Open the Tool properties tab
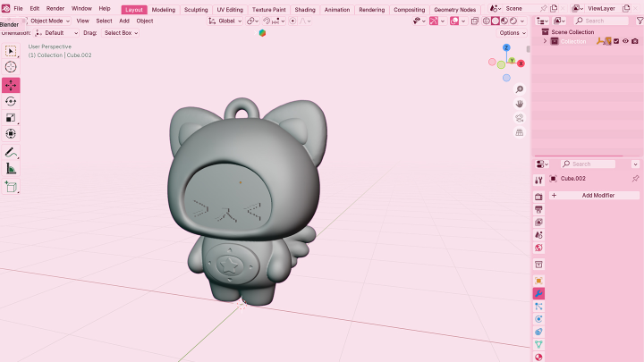The width and height of the screenshot is (644, 362). click(x=538, y=180)
